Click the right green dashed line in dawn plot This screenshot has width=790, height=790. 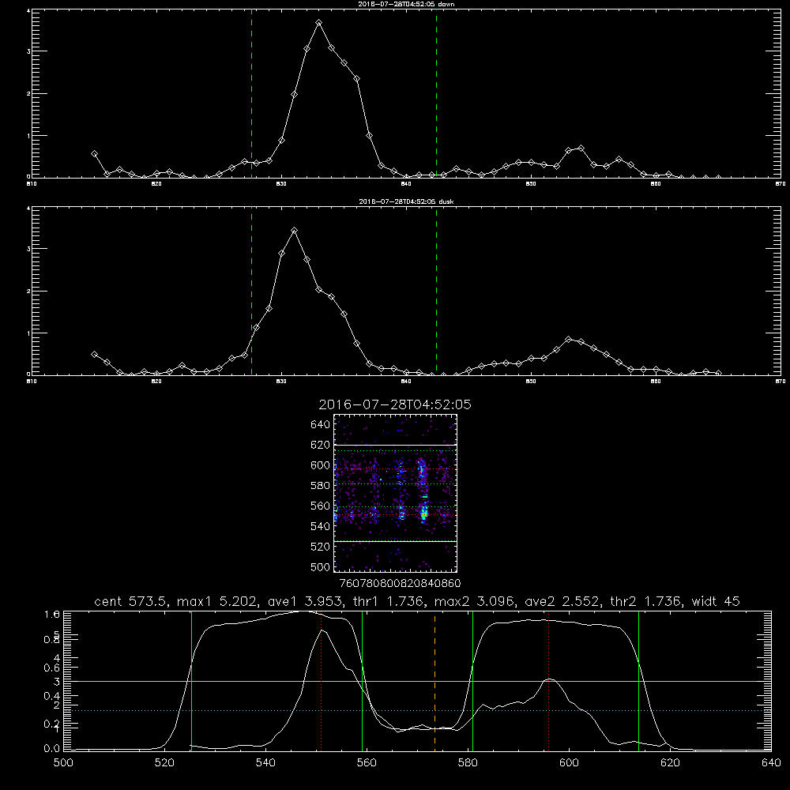tap(436, 93)
